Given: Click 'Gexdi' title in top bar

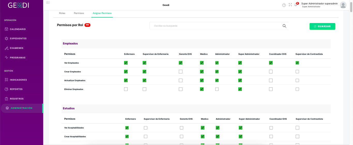Looking at the screenshot, I should 166,5.
